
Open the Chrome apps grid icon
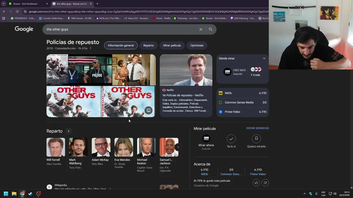click(4, 18)
